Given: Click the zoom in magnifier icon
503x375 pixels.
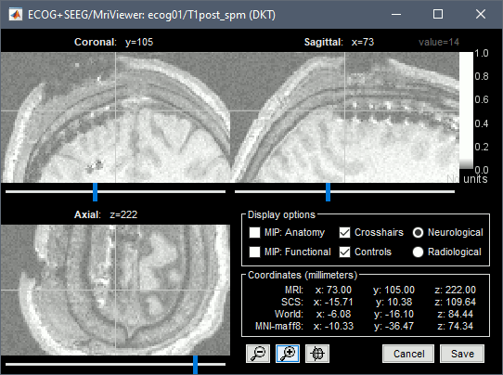Looking at the screenshot, I should 288,354.
